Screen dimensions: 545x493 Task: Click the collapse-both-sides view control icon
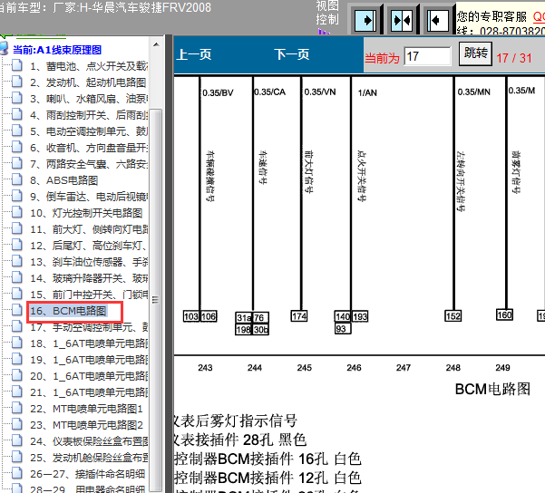[402, 20]
